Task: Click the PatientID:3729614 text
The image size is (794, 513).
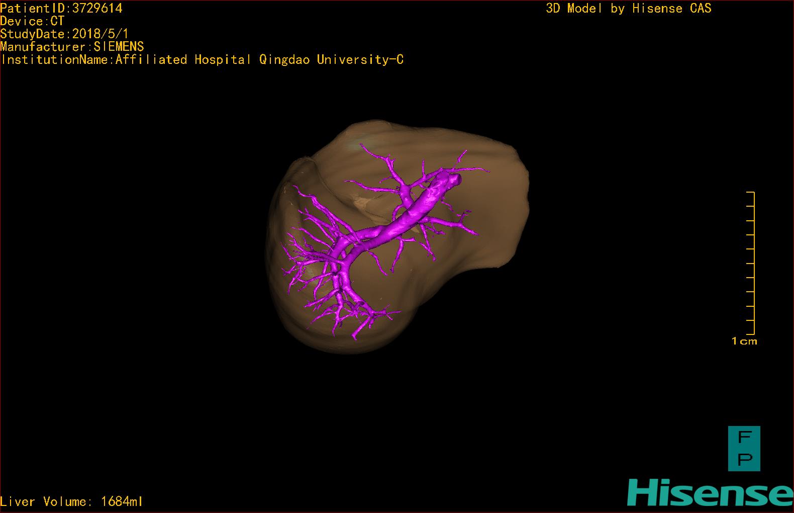Action: [x=61, y=8]
